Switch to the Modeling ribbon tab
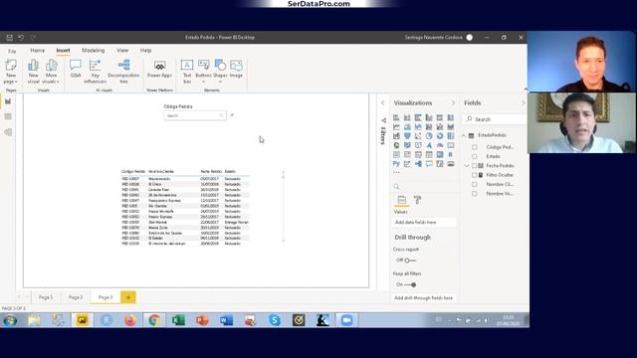 [93, 51]
